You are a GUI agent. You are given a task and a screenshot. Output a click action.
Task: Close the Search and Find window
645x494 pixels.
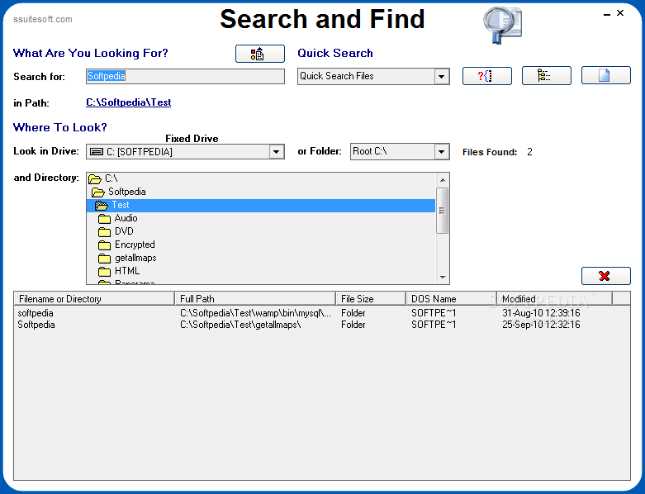(620, 13)
